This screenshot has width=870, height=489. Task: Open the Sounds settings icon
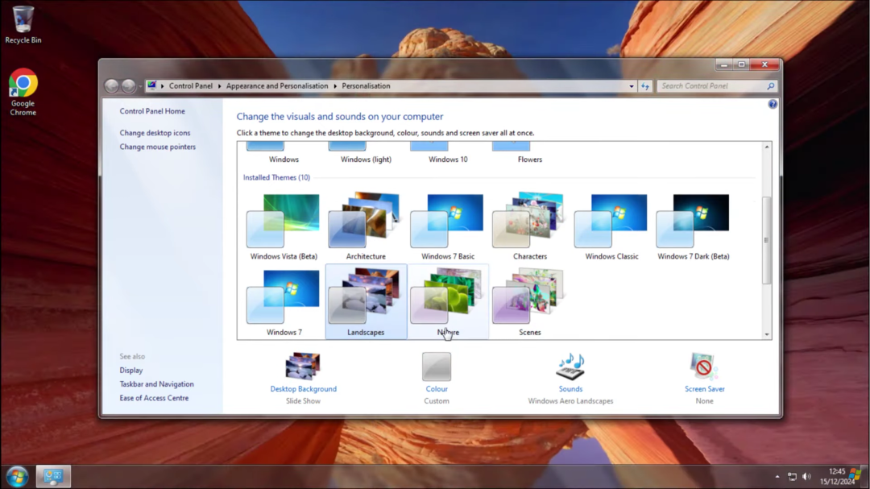[570, 367]
